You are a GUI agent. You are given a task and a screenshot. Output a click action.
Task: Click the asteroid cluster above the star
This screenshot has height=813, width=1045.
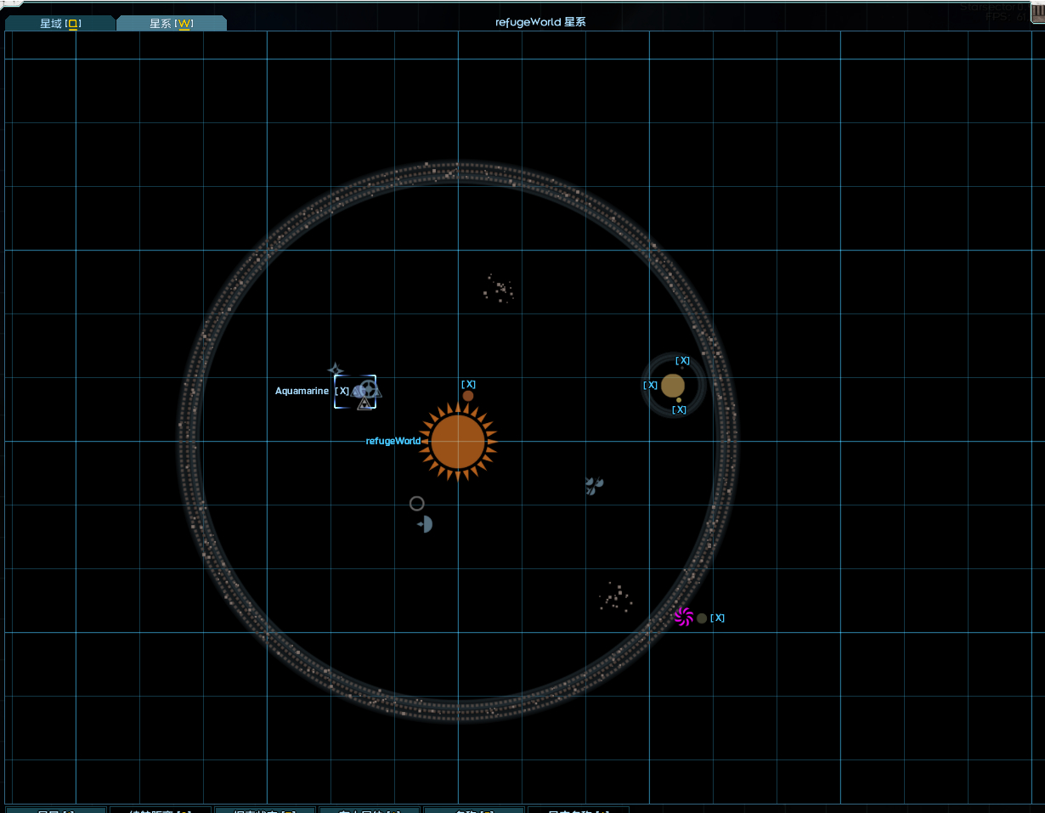(x=499, y=290)
